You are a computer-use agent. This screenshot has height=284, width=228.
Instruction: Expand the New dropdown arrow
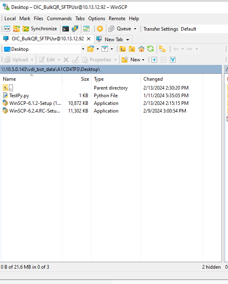click(143, 60)
